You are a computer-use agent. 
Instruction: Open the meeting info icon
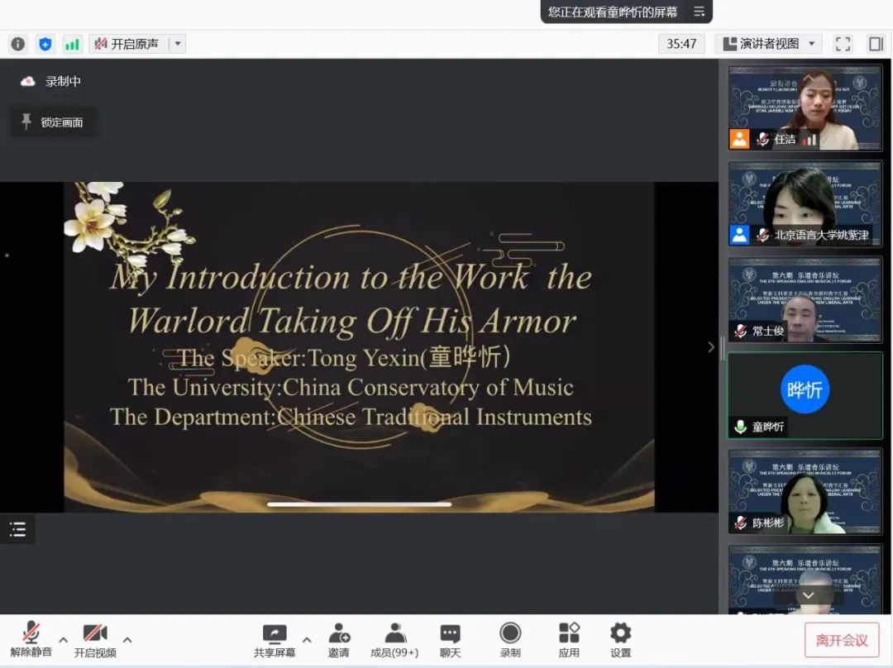click(17, 44)
